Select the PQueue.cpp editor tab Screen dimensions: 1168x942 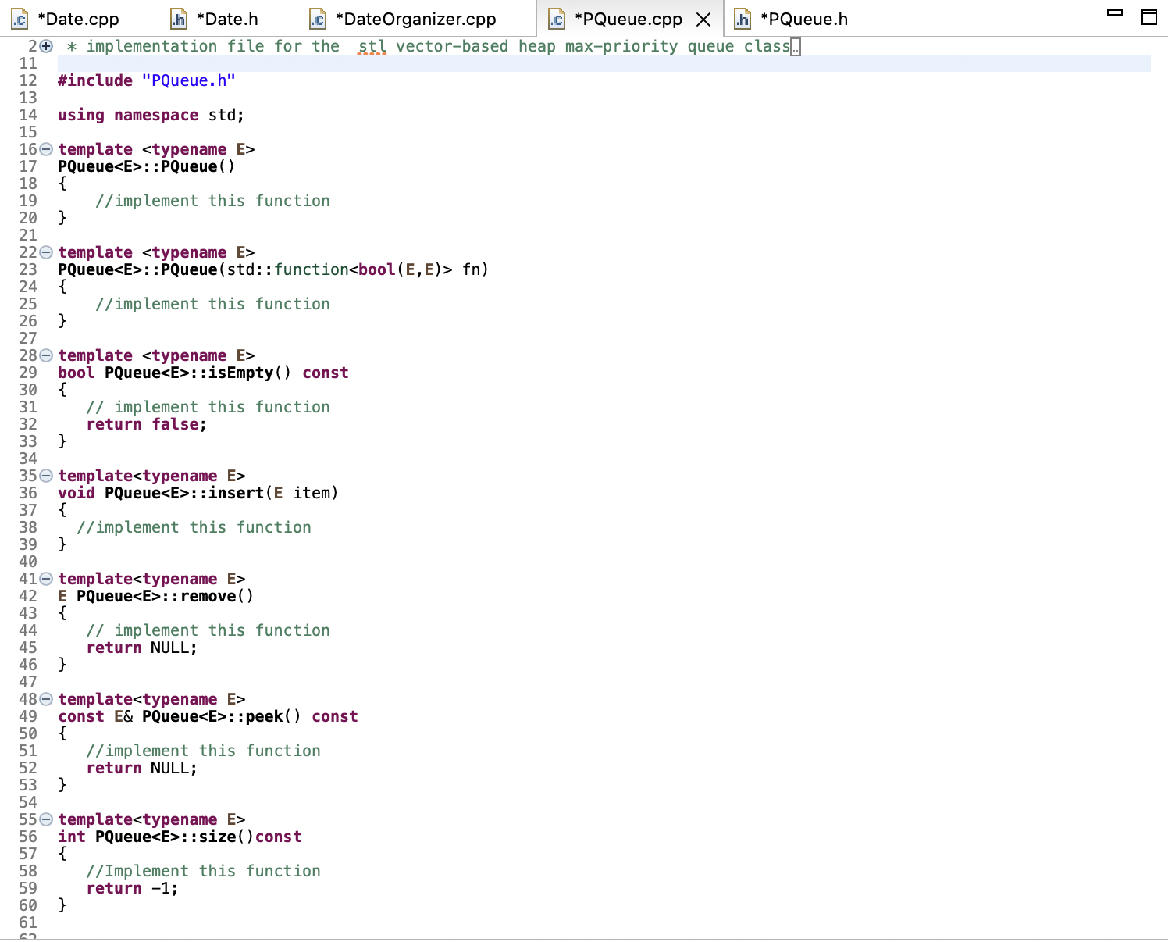tap(628, 19)
